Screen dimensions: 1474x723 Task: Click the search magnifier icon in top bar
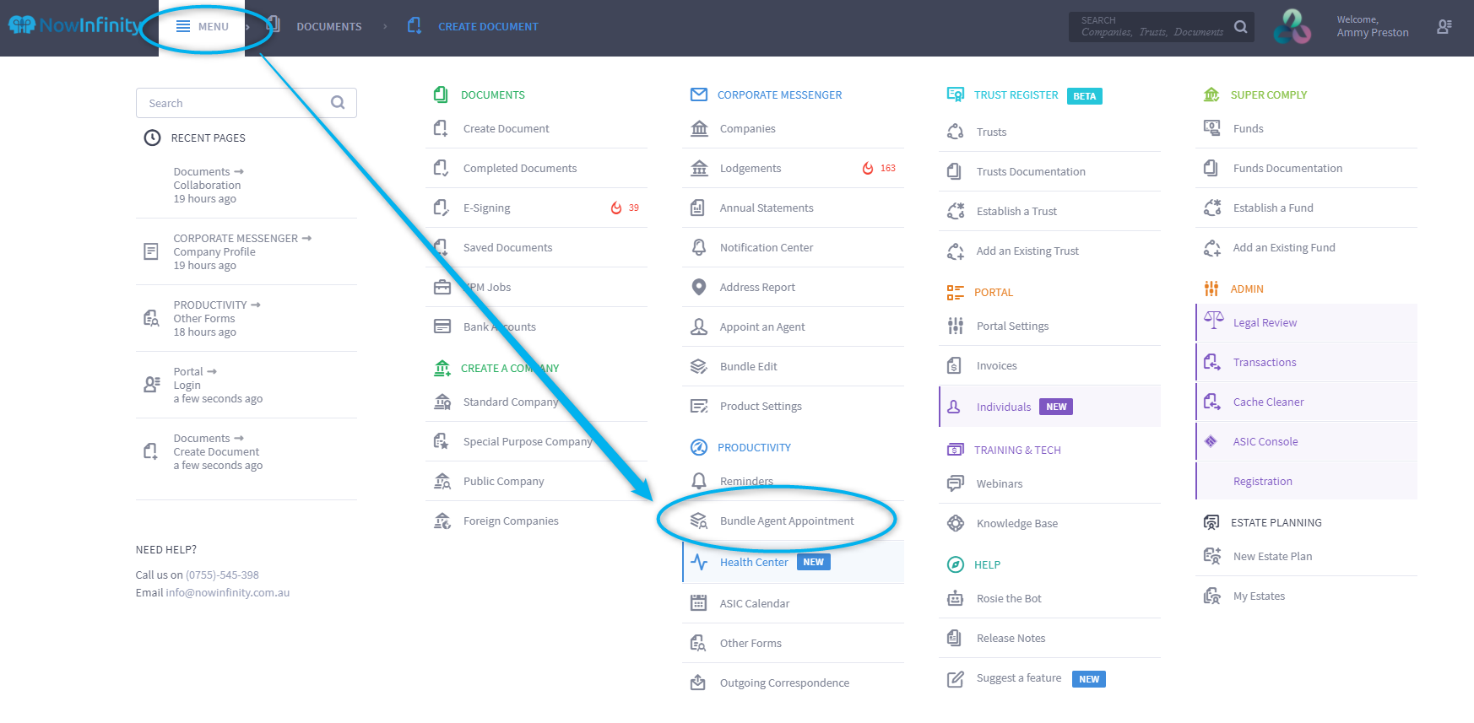[1240, 27]
